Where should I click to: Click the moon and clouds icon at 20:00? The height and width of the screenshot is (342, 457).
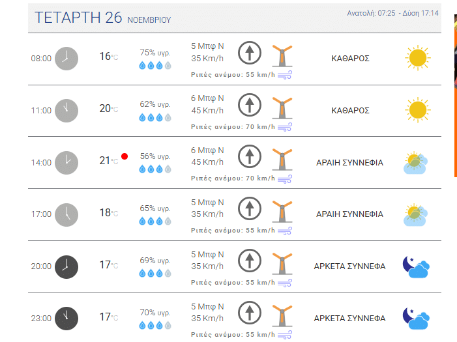click(x=416, y=266)
